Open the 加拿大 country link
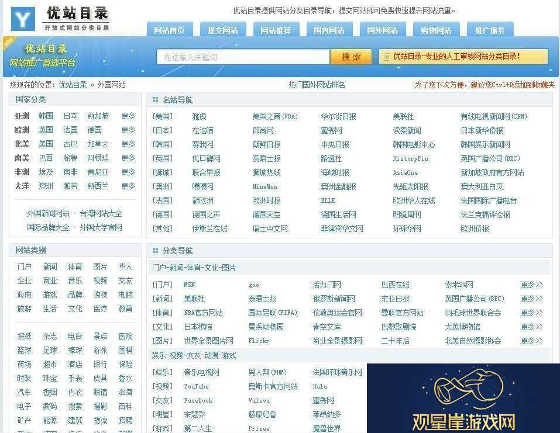 [98, 144]
